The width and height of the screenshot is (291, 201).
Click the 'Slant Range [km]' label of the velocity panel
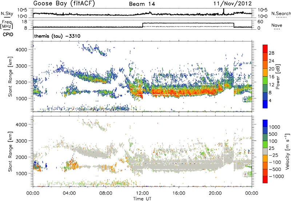pos(10,152)
